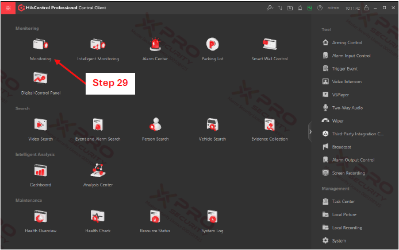Open Alarm Input Control

tap(346, 56)
